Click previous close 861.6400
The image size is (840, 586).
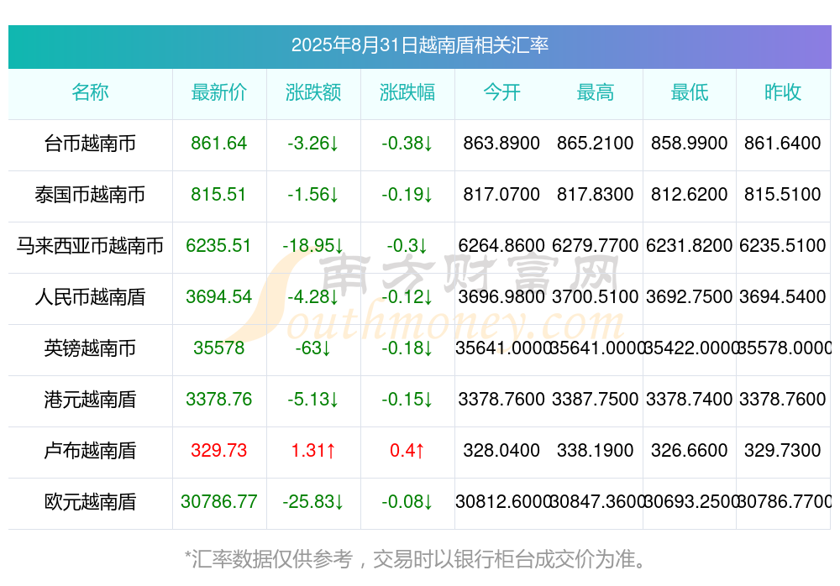pyautogui.click(x=783, y=143)
